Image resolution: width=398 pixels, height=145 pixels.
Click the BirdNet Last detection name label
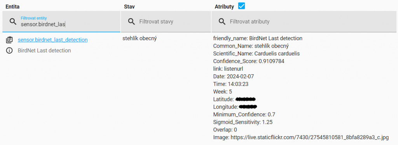pyautogui.click(x=44, y=51)
